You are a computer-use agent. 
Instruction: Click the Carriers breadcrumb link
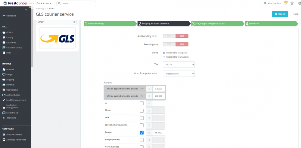pos(51,9)
